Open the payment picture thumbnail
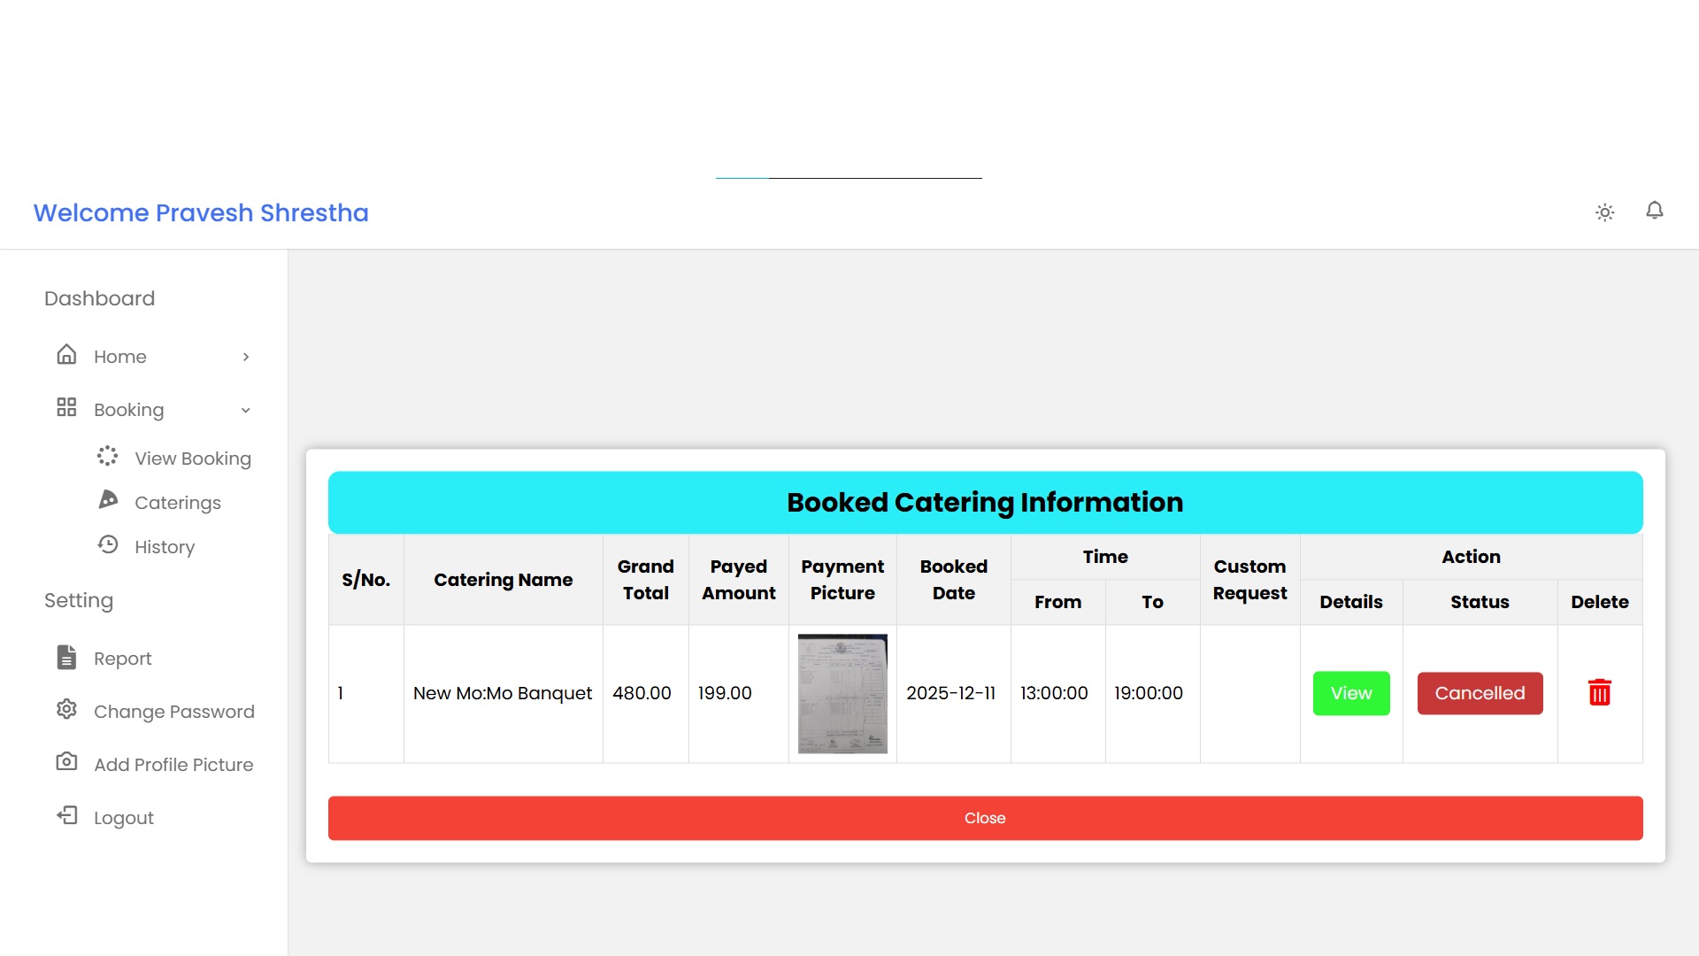This screenshot has height=956, width=1699. (842, 693)
